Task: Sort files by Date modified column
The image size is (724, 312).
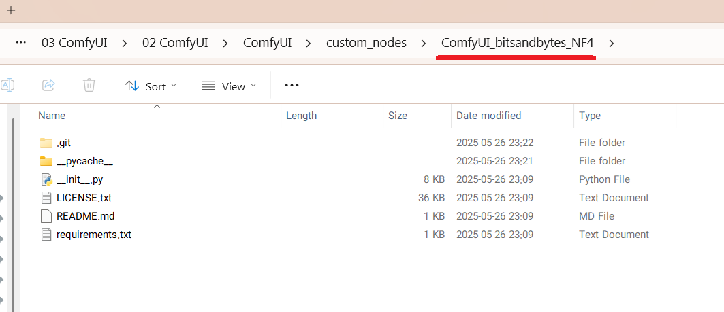Action: [x=488, y=116]
